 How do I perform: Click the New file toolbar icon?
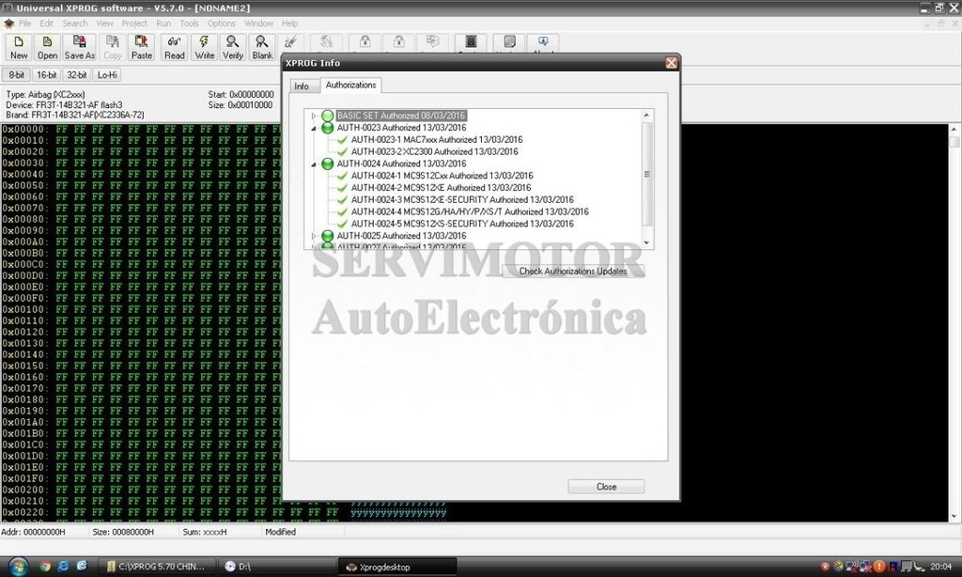tap(19, 47)
